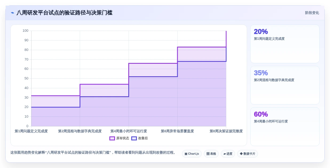Select the 进度 tag chip

pos(228,154)
